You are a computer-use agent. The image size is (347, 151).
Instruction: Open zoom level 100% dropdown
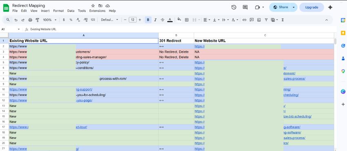click(x=49, y=20)
